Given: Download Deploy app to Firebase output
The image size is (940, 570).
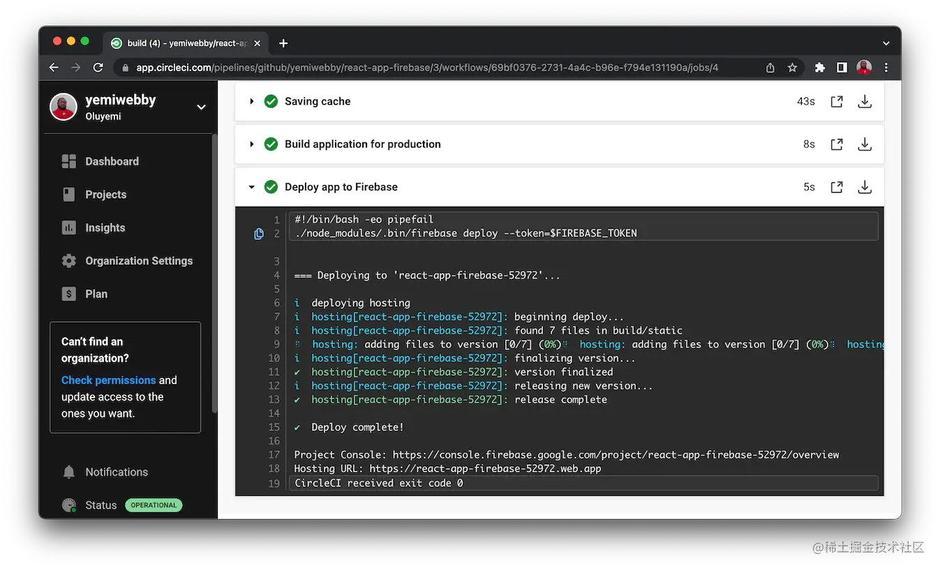Looking at the screenshot, I should (x=865, y=187).
